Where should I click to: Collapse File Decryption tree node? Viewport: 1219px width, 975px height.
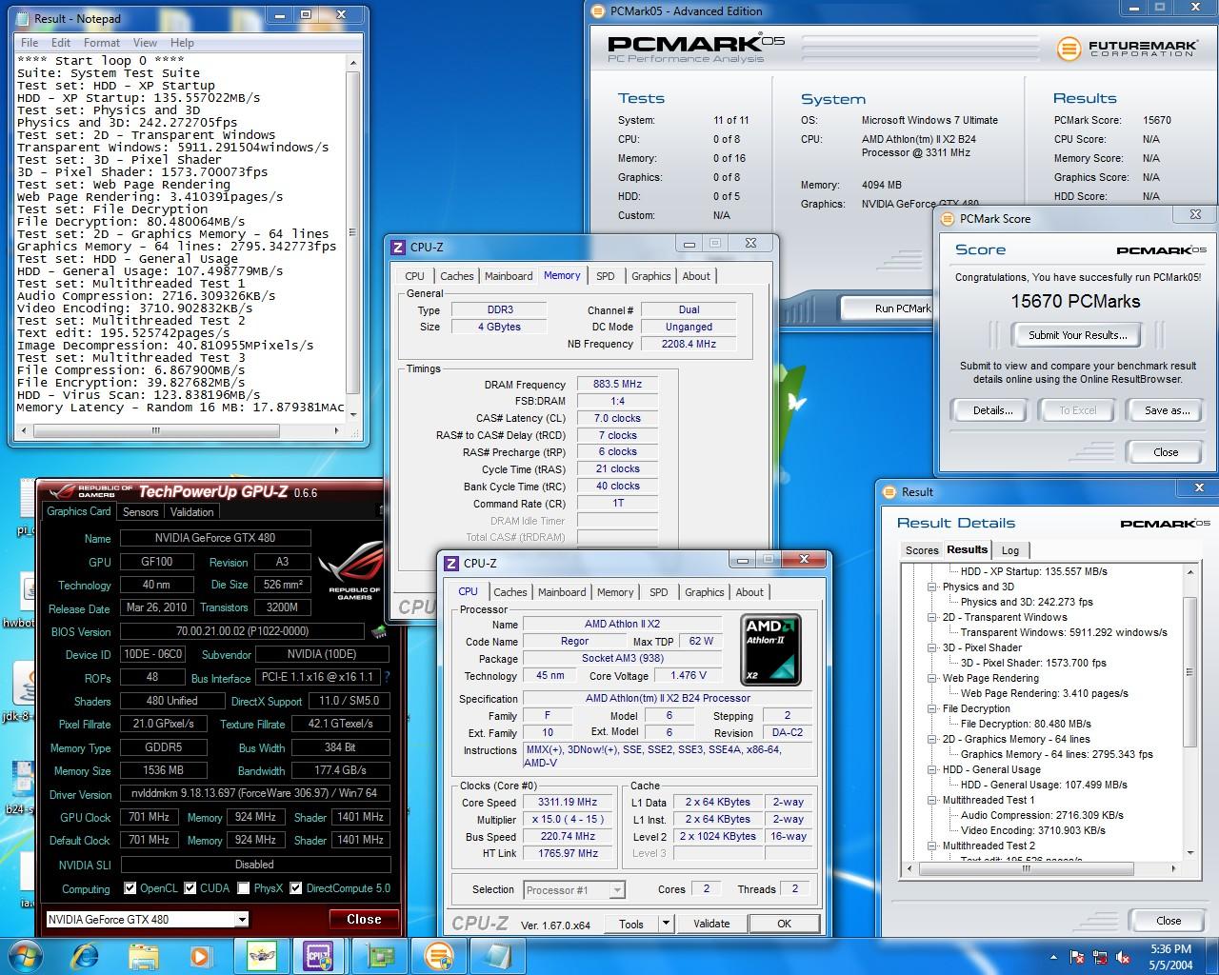tap(932, 709)
